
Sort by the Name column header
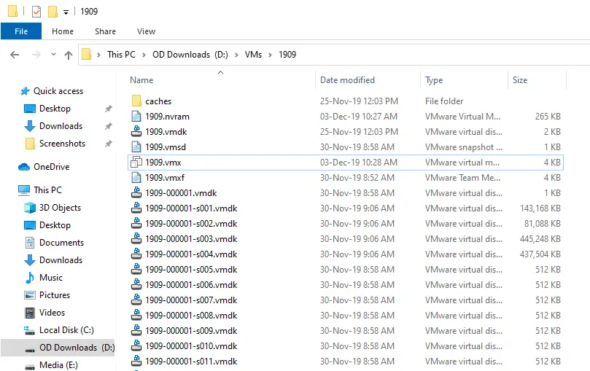(x=141, y=80)
